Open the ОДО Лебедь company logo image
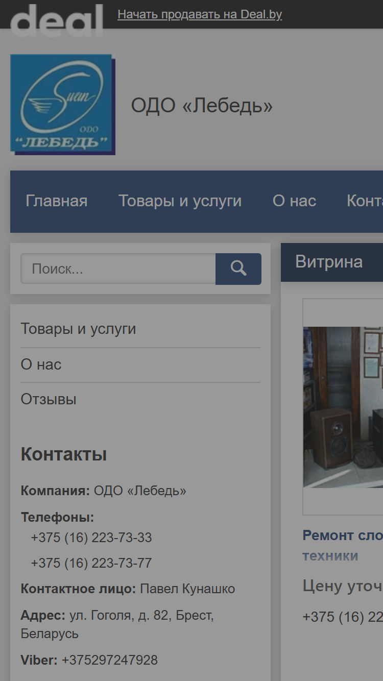383x681 pixels. coord(63,105)
